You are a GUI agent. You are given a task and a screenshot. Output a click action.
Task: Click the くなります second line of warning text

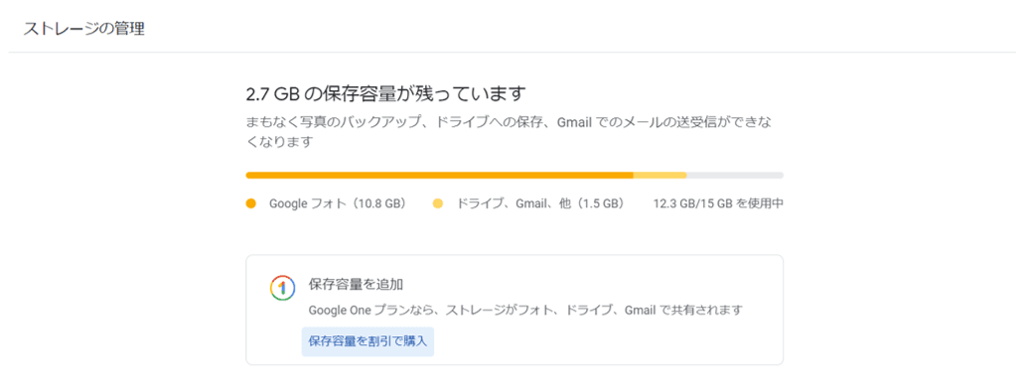point(280,141)
